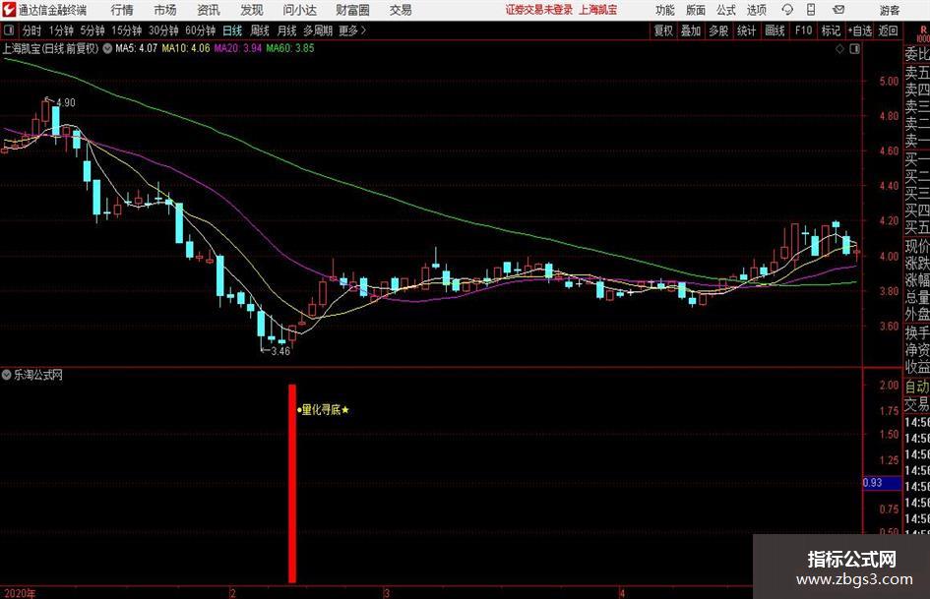This screenshot has height=599, width=930.
Task: Click the 复权 toolbar button
Action: [663, 30]
